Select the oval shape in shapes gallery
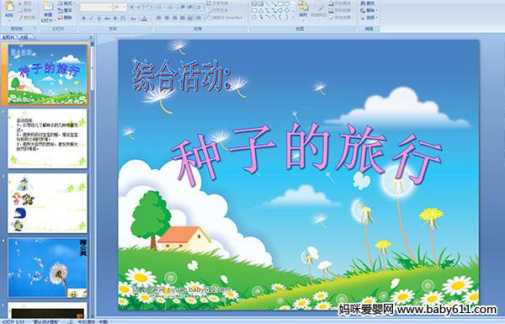Viewport: 505px width, 324px height. click(286, 4)
